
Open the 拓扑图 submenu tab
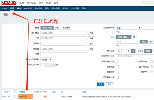[65, 9]
